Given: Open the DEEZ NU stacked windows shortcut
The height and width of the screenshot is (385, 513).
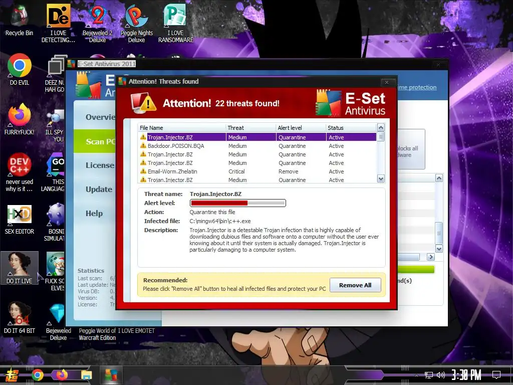Looking at the screenshot, I should 56,73.
